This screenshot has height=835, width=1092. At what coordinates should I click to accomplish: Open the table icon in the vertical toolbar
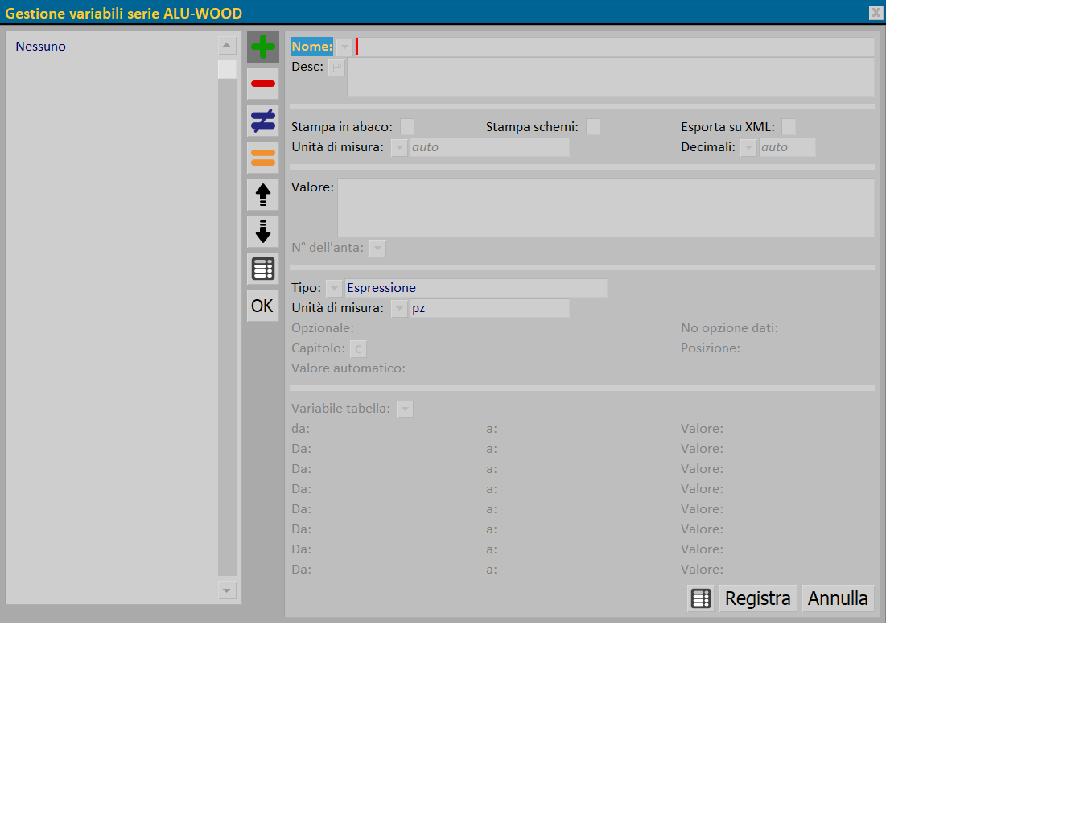pyautogui.click(x=262, y=269)
